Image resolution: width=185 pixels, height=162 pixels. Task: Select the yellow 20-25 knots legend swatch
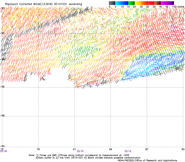[x=138, y=3]
